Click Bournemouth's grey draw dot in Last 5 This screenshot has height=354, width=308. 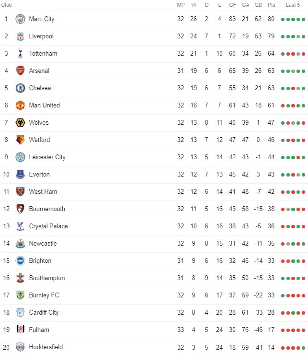(x=288, y=209)
